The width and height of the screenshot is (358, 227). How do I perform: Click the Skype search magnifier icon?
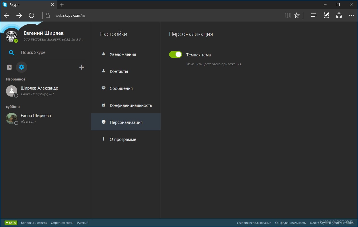(11, 52)
